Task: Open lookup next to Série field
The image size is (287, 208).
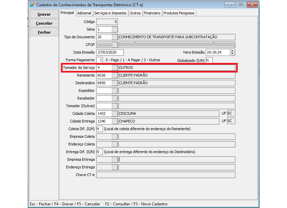Action: [x=115, y=29]
